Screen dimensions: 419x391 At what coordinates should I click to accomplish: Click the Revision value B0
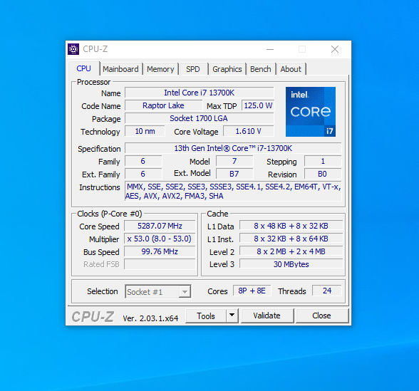pyautogui.click(x=323, y=174)
